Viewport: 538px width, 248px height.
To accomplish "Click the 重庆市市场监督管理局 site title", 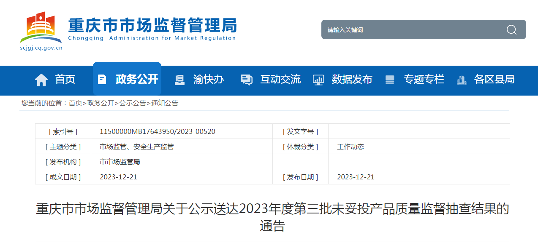I will tap(152, 25).
